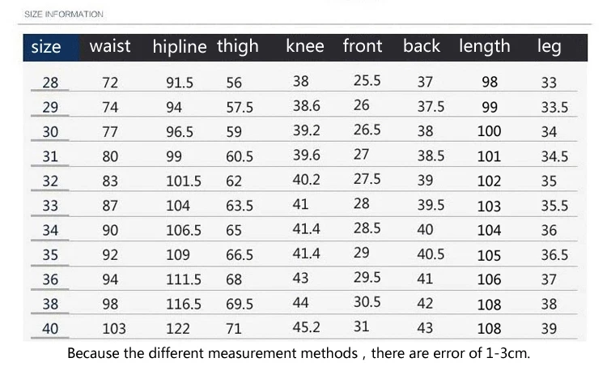Click the waist column header
Image resolution: width=607 pixels, height=375 pixels.
click(110, 46)
